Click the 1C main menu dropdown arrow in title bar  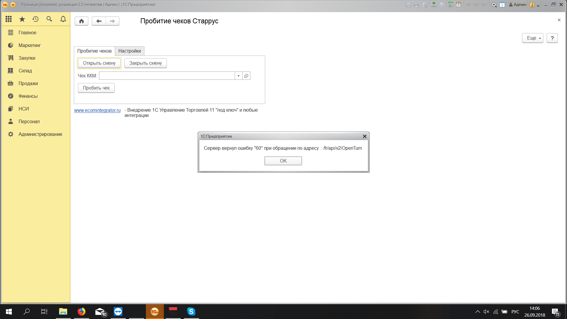tap(13, 5)
